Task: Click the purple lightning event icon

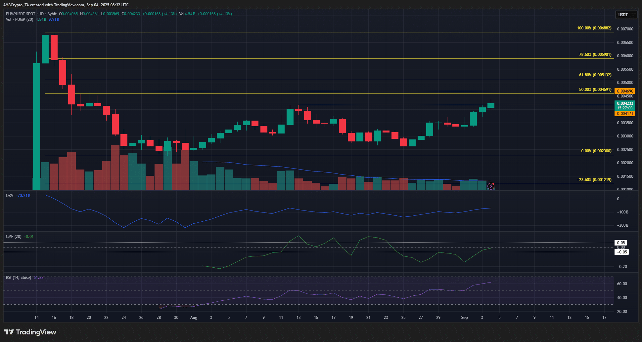Action: tap(491, 187)
